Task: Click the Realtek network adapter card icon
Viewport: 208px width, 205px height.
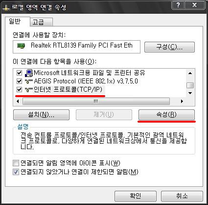Action: [21, 46]
